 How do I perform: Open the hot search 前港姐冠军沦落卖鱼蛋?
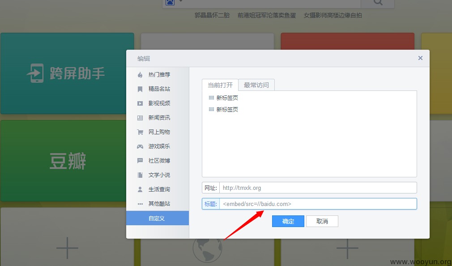(x=267, y=15)
